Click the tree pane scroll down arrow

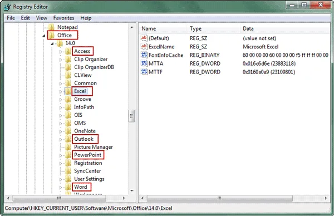132,190
